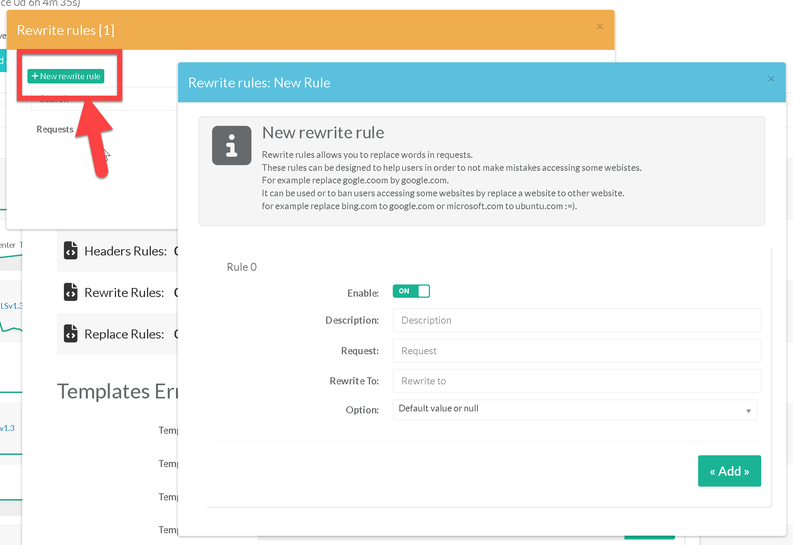Click the info icon beside New rewrite rule

[x=231, y=145]
